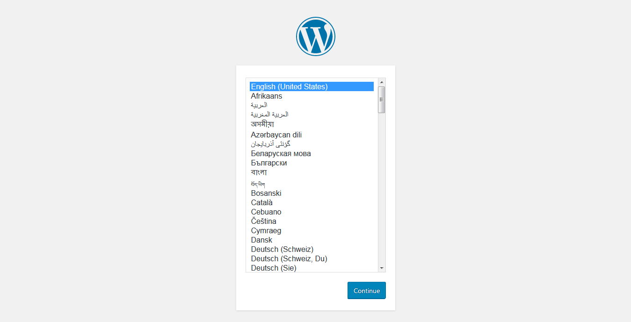Choose Azərbaycan dili language option

[276, 135]
